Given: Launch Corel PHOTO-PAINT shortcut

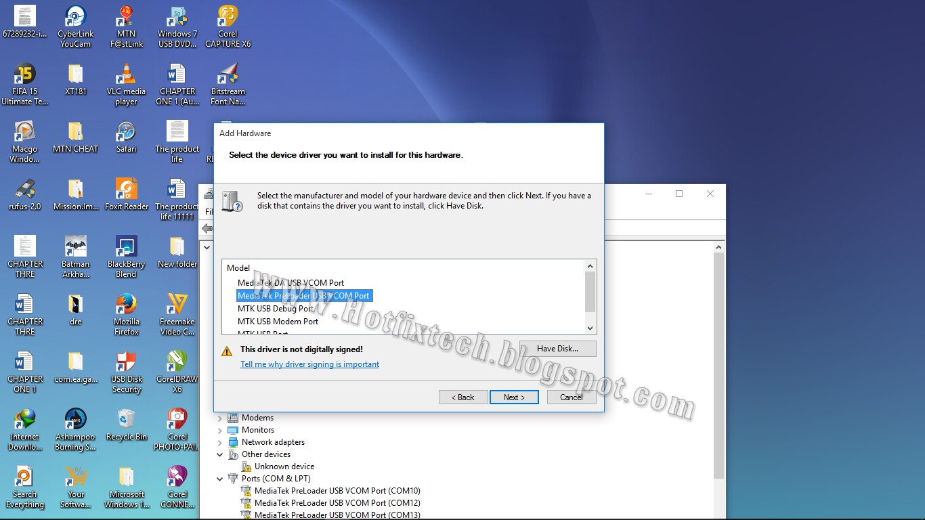Looking at the screenshot, I should pyautogui.click(x=177, y=430).
